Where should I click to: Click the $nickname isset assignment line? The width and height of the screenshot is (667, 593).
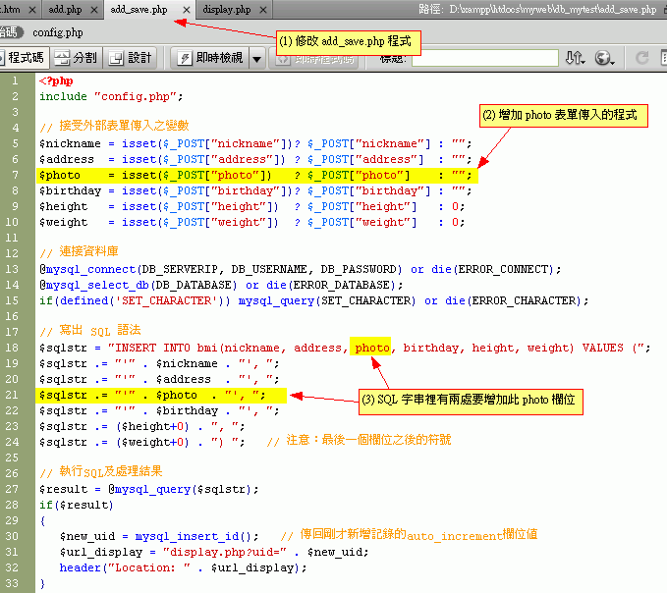[x=255, y=143]
